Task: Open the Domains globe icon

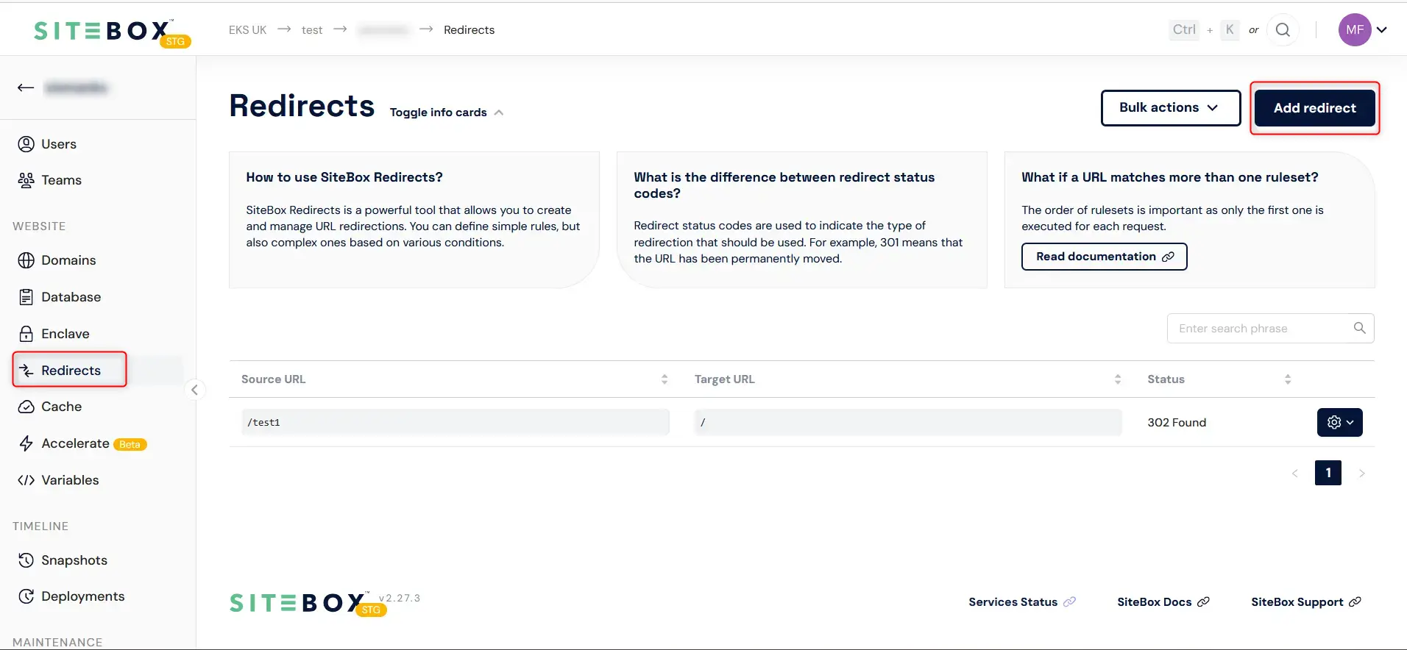Action: (26, 260)
